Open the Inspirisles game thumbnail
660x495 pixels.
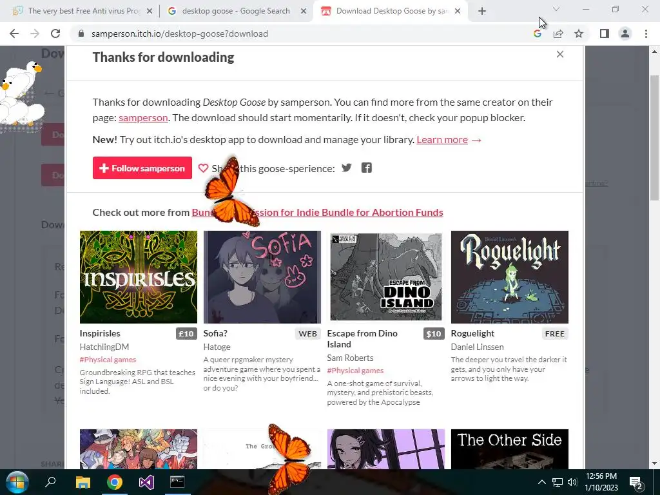[x=139, y=277]
